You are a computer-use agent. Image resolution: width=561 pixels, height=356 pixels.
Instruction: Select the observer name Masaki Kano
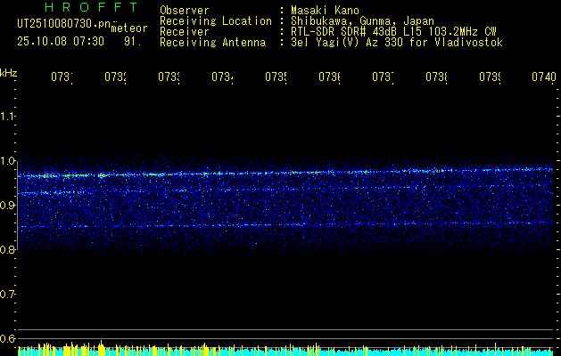[x=326, y=10]
